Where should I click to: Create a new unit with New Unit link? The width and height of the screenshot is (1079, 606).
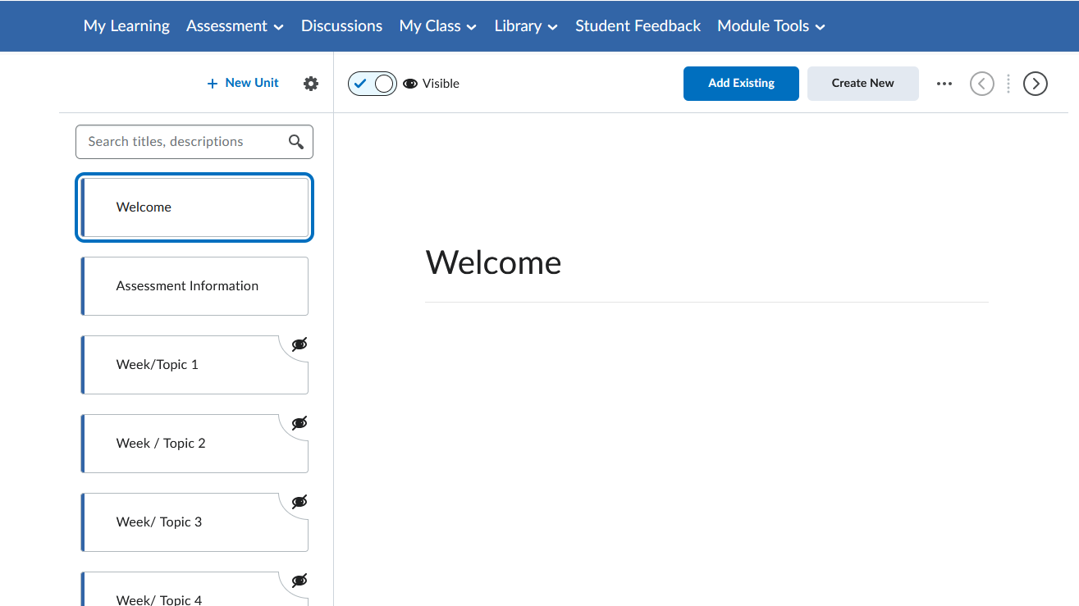[242, 83]
